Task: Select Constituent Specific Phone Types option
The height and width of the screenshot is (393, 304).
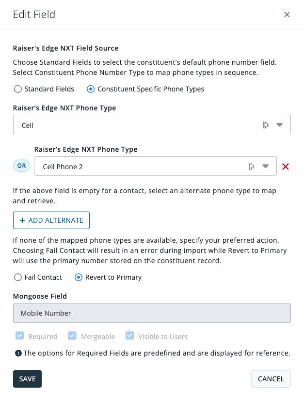Action: coord(90,89)
